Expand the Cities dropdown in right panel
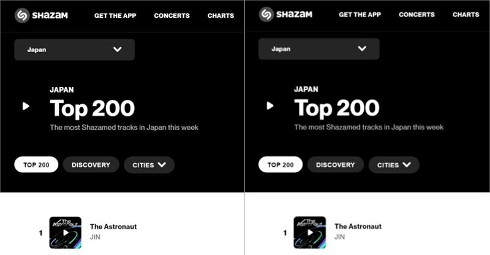The width and height of the screenshot is (490, 255). tap(394, 165)
